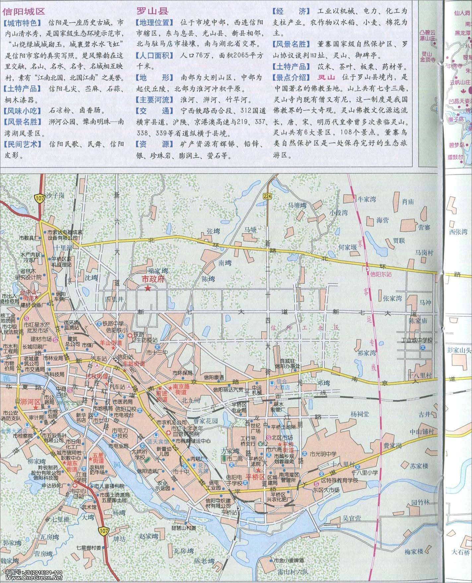
Task: Click the hotel icon at 蓝天宾馆
Action: (156, 435)
